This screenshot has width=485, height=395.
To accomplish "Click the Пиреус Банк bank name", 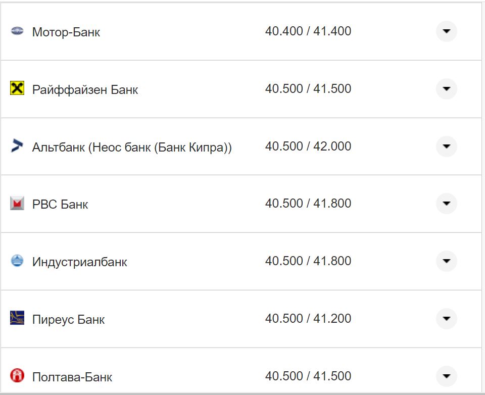I will [x=68, y=320].
